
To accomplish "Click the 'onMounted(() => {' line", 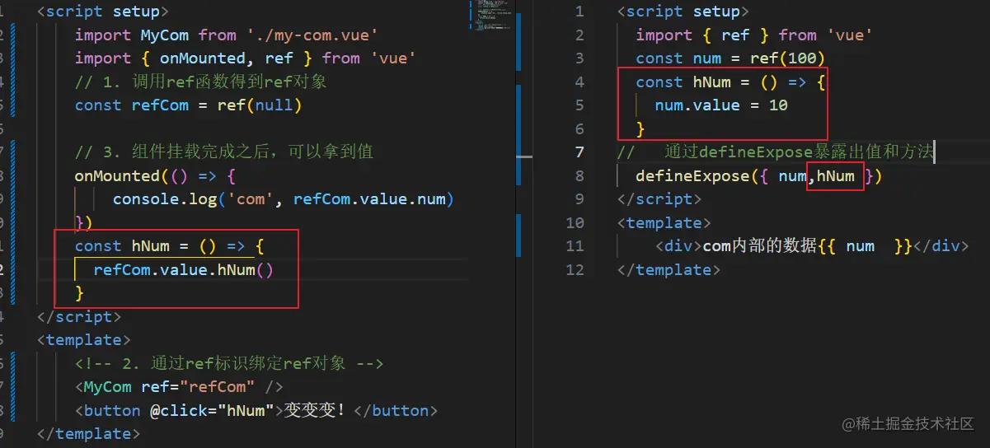I will [x=156, y=175].
